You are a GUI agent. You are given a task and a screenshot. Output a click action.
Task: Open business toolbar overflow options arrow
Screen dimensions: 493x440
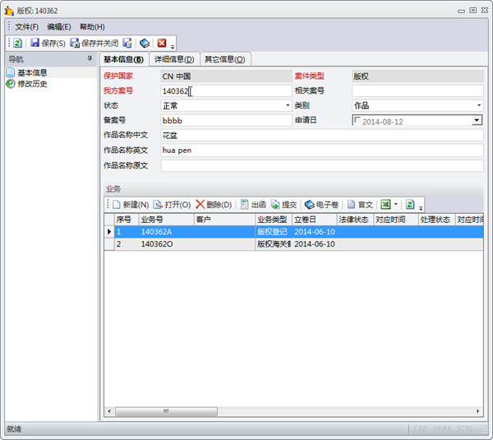click(421, 208)
